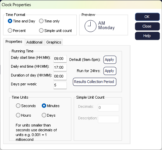Click the Duration of day field
Image resolution: width=162 pixels, height=150 pixels.
click(60, 77)
